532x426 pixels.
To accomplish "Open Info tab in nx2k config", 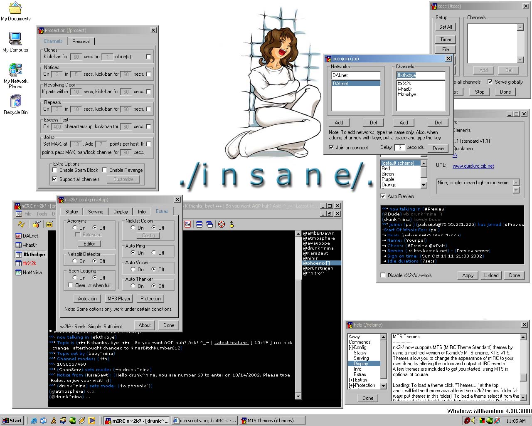I will (142, 211).
